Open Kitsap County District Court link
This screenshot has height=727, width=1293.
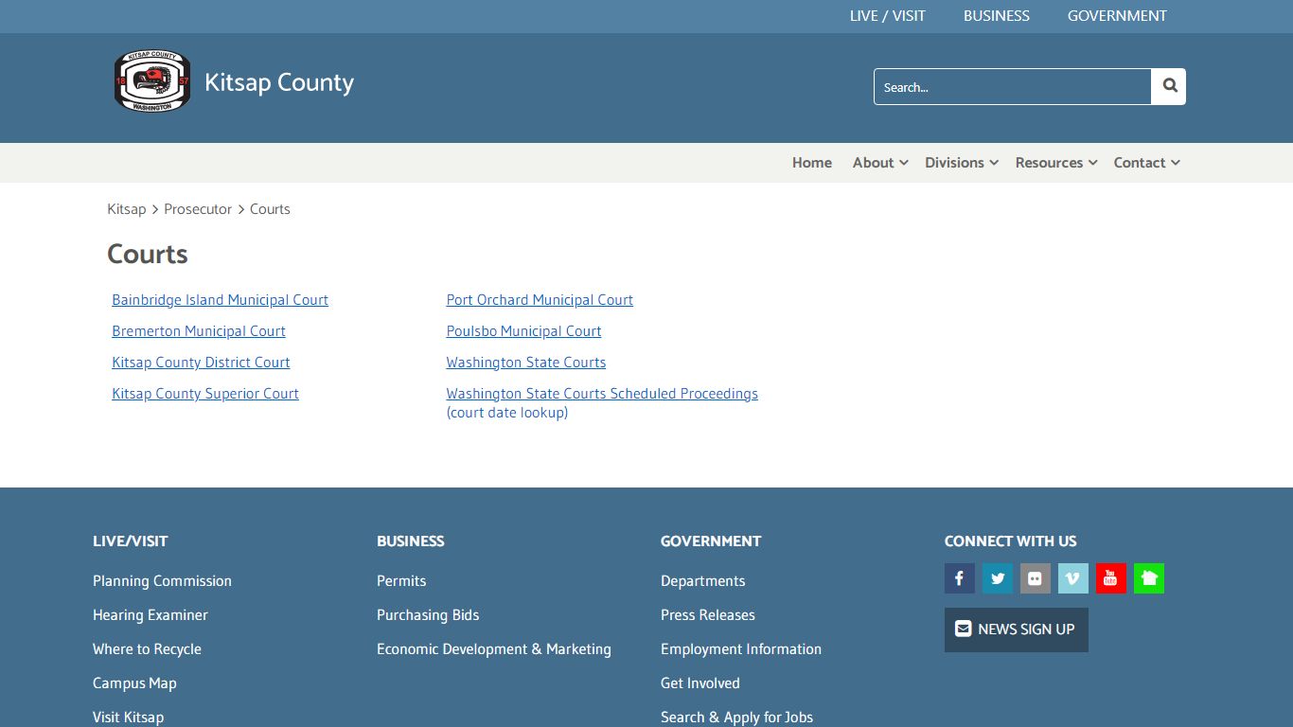(201, 363)
